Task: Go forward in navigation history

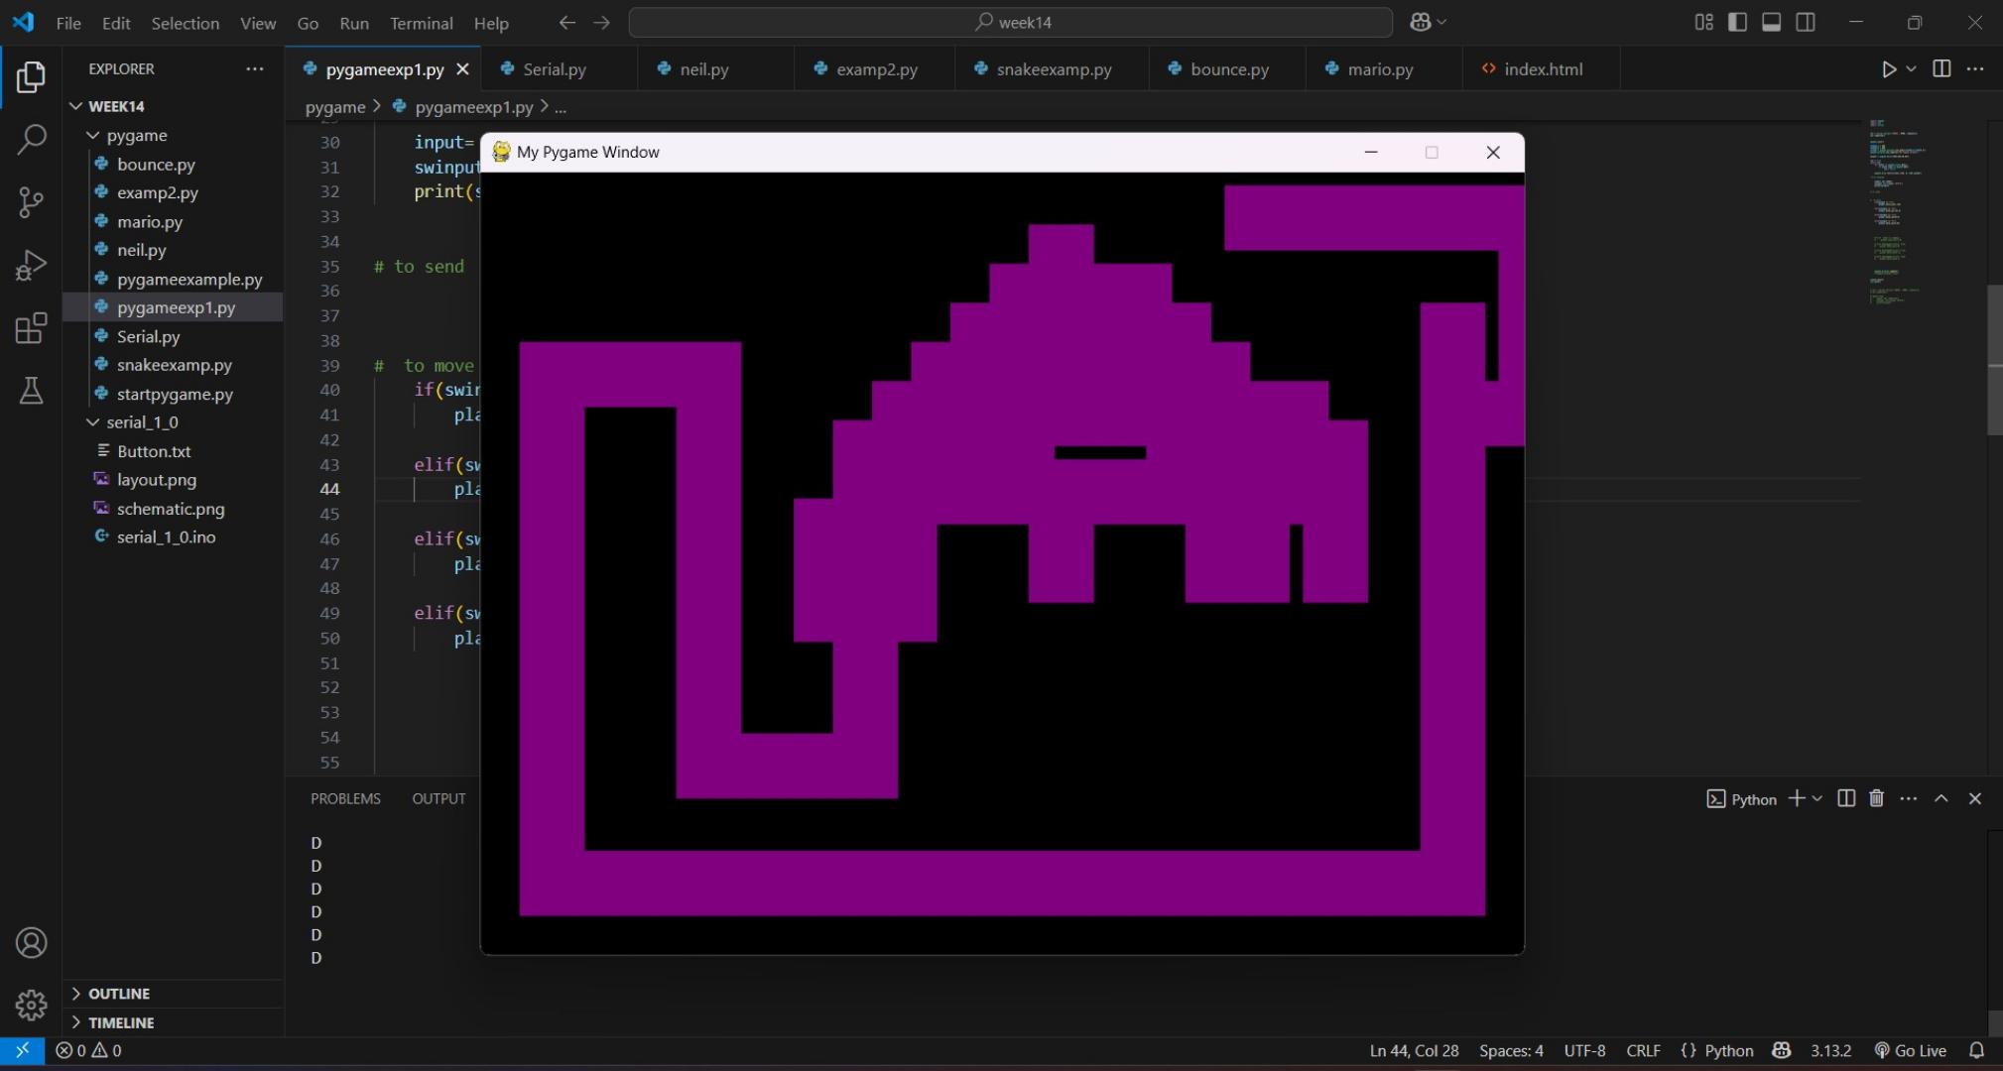Action: 601,22
